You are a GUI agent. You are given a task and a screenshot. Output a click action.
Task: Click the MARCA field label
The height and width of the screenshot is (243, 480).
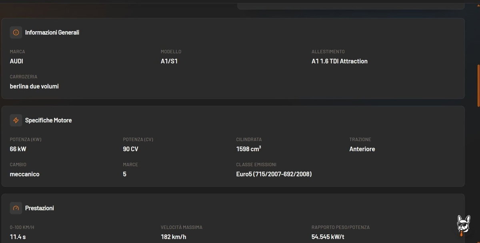18,51
